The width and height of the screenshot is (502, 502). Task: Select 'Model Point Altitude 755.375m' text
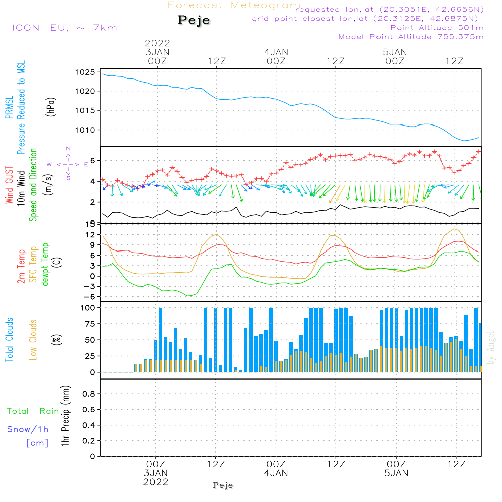(x=411, y=37)
